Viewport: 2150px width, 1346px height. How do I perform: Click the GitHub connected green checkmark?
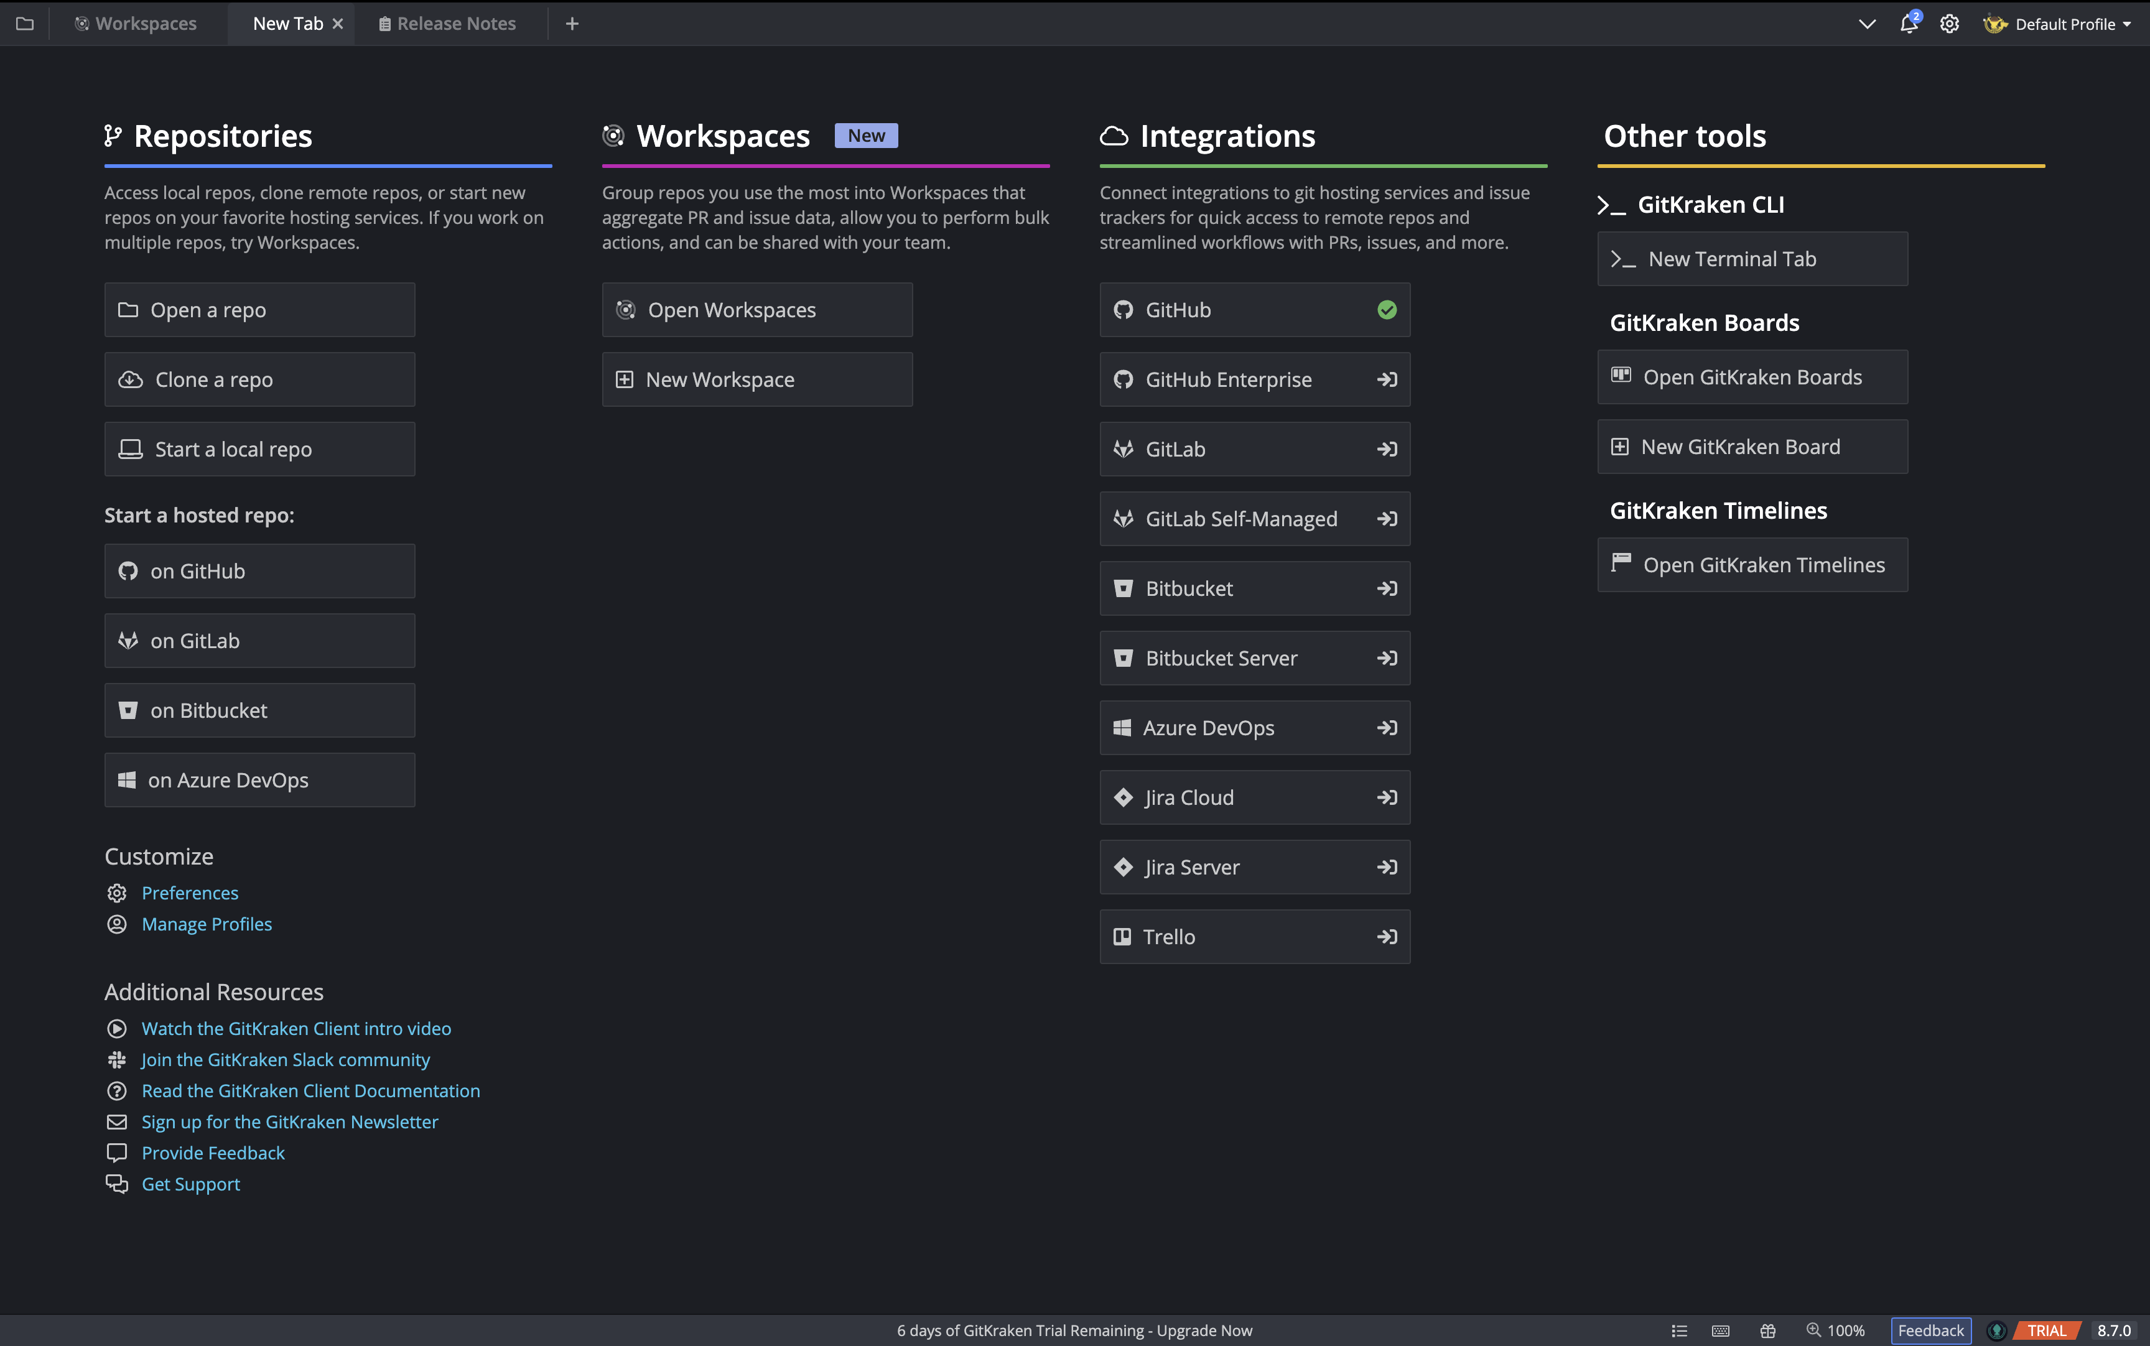[x=1386, y=310]
